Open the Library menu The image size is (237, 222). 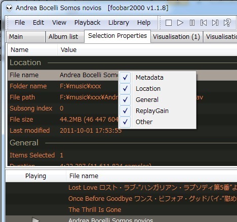118,23
